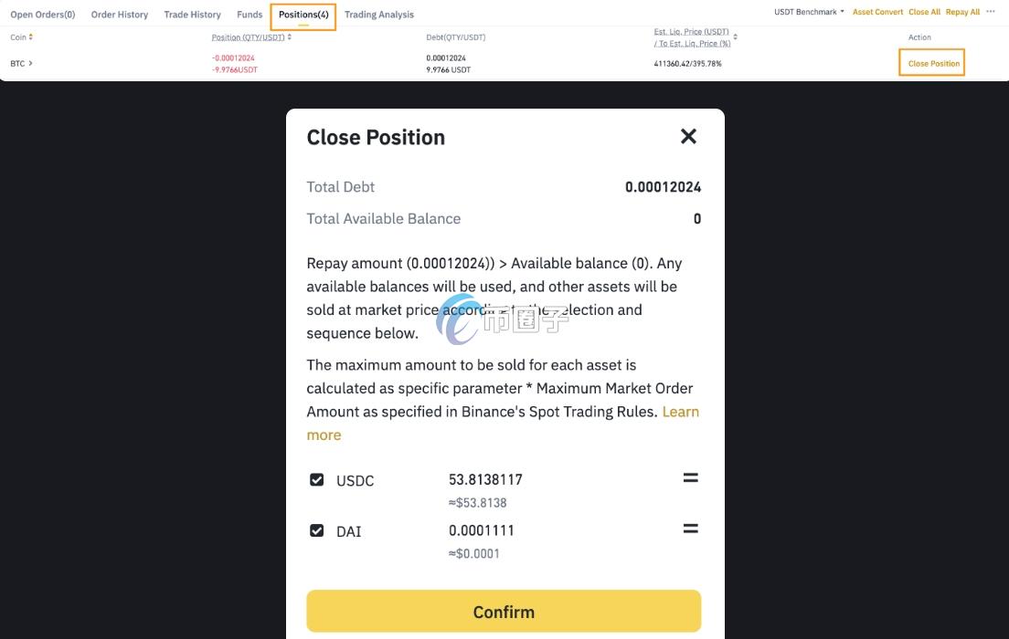This screenshot has height=639, width=1009.
Task: View the Trading Analysis tab
Action: coord(379,15)
